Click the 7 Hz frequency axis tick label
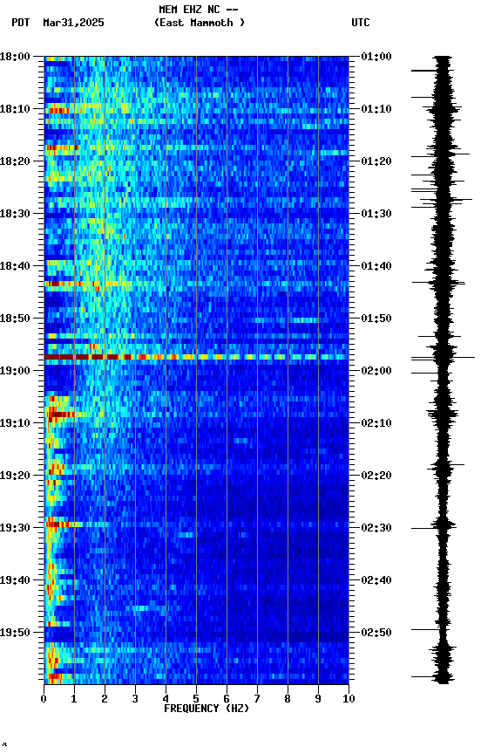This screenshot has width=481, height=754. pyautogui.click(x=257, y=699)
